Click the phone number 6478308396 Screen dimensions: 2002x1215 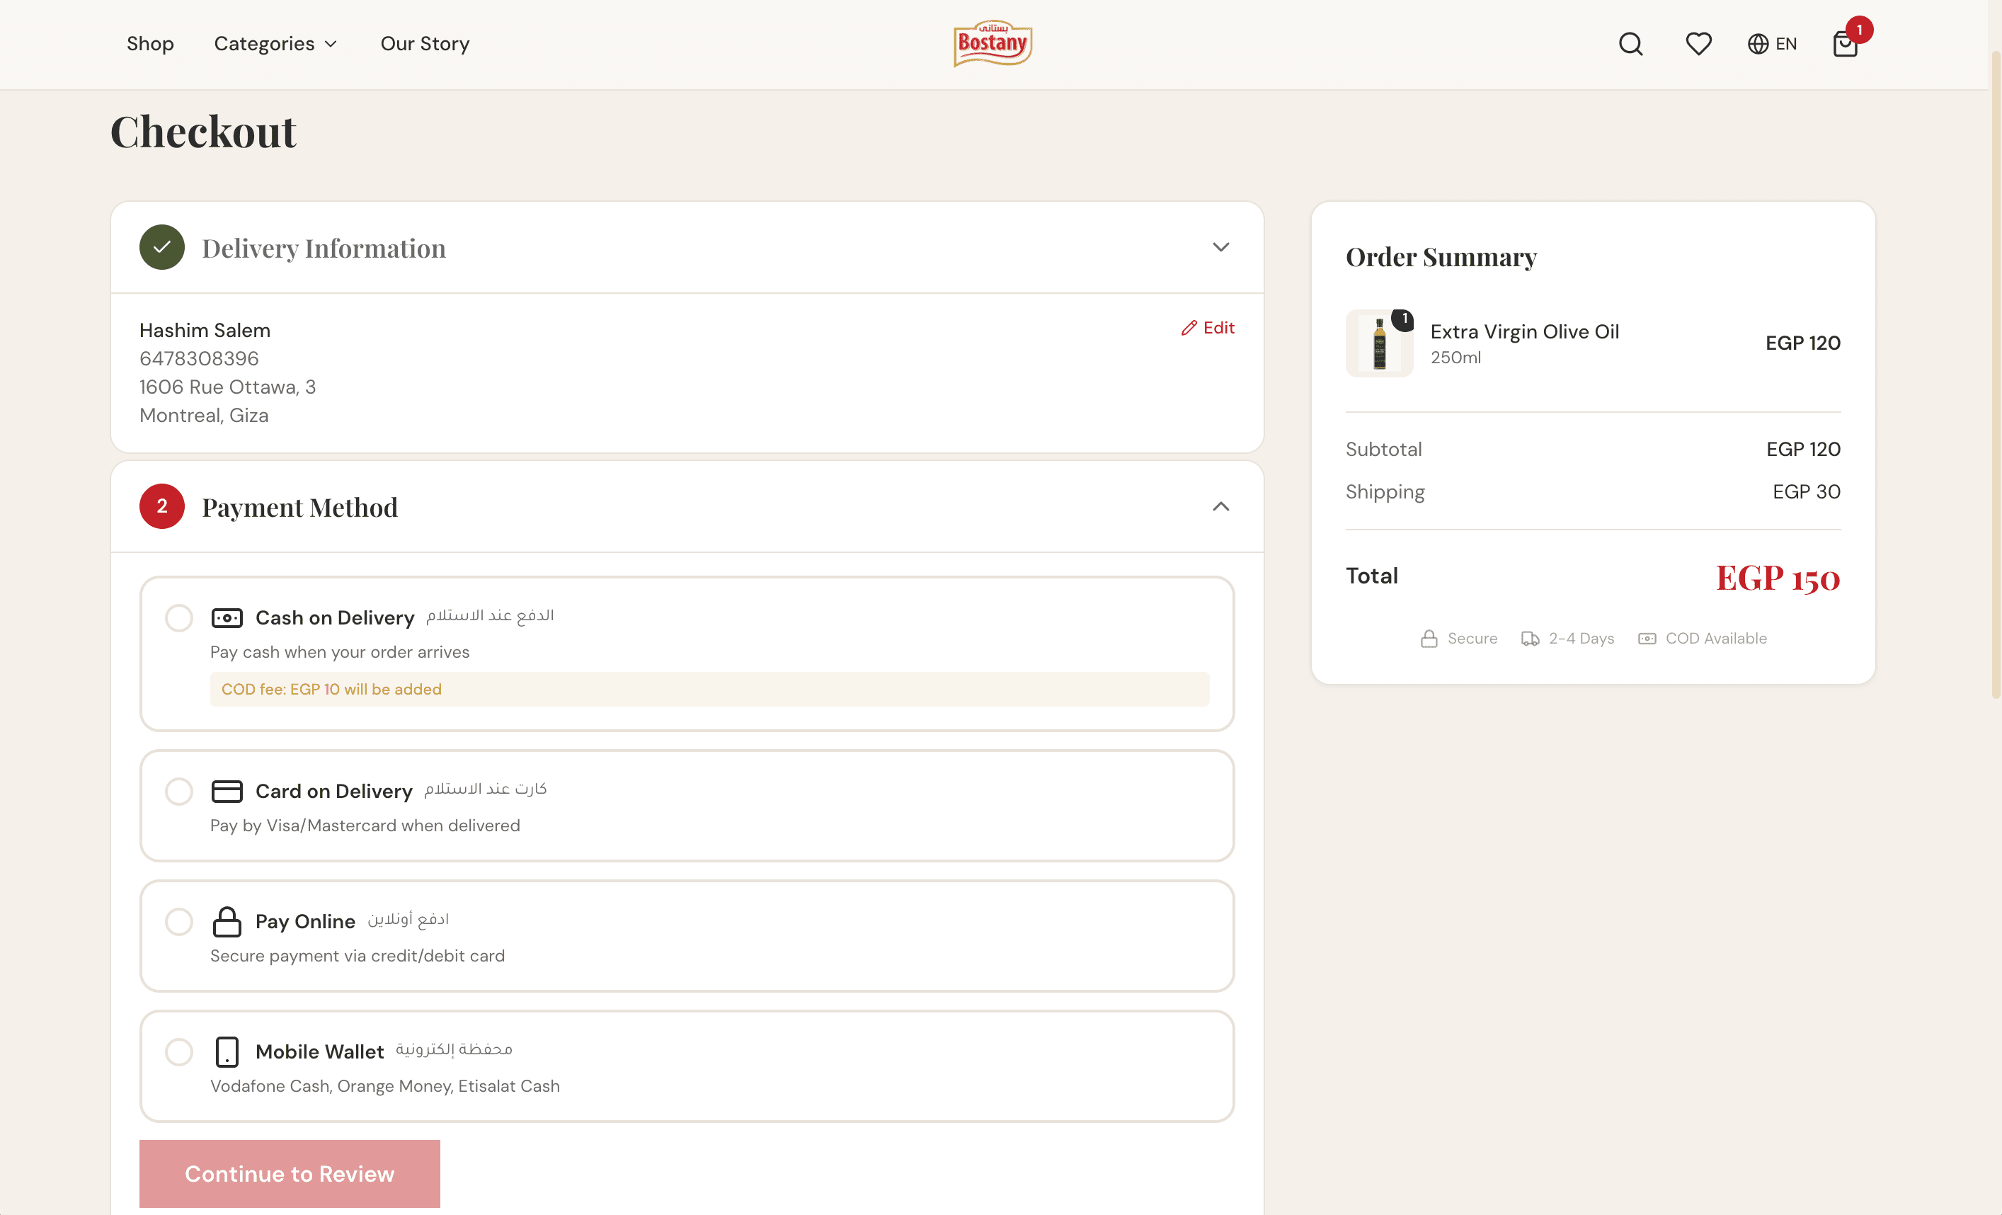coord(199,358)
